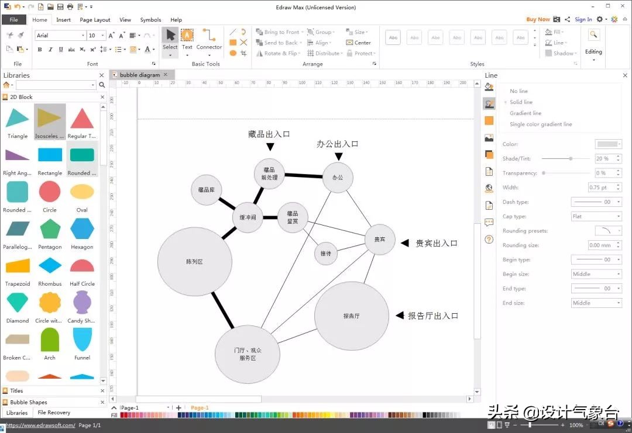Open the Hyperlink panel icon on right sidebar
Image resolution: width=632 pixels, height=433 pixels.
(489, 188)
